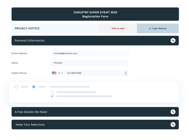
Task: Click the PRIVACY NOTICE label
Action: (x=27, y=28)
